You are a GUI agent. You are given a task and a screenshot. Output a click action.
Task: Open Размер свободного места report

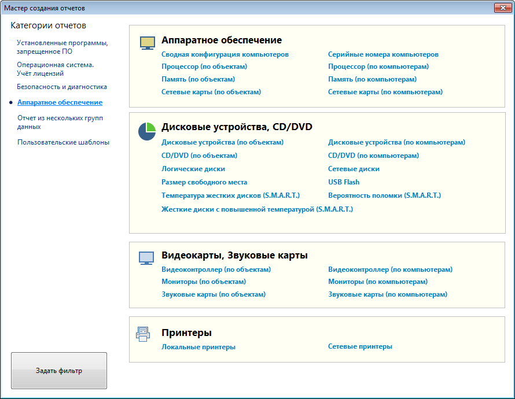[204, 182]
